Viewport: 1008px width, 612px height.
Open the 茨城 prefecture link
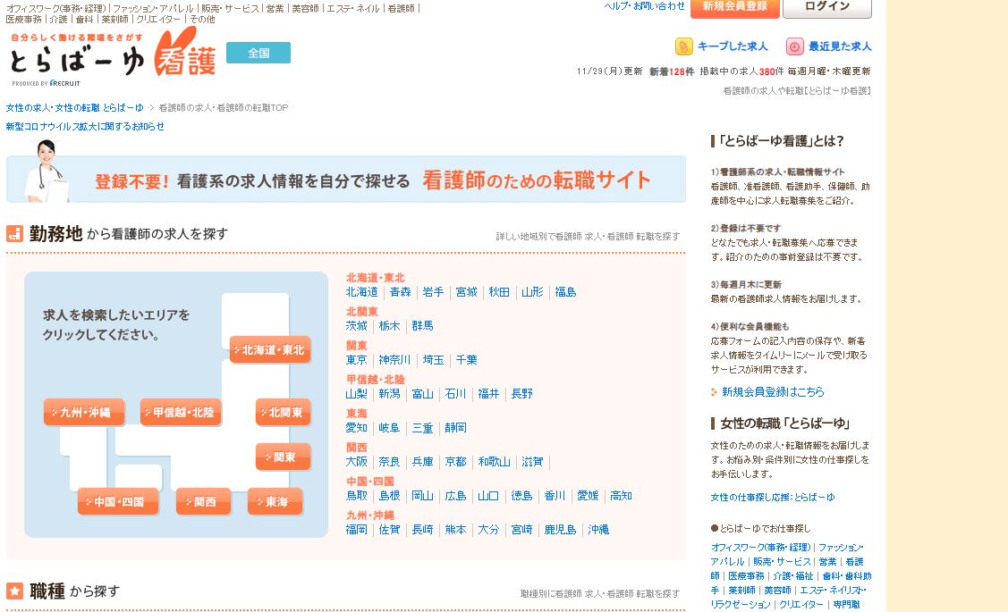point(357,326)
